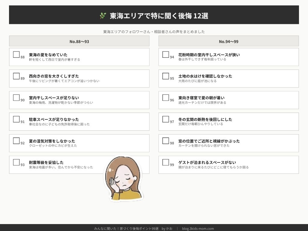Viewport: 308px width, 231px height.
Task: Toggle checkbox 90 for 室内干しスペースが足りない
Action: point(16,97)
